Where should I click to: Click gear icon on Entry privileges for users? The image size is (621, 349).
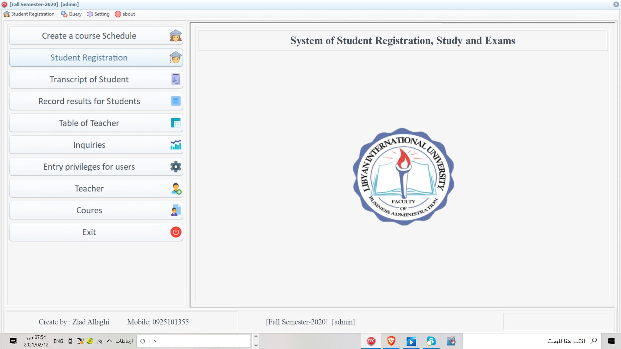click(176, 167)
